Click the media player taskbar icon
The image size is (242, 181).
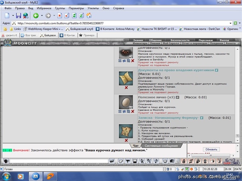[21, 177]
